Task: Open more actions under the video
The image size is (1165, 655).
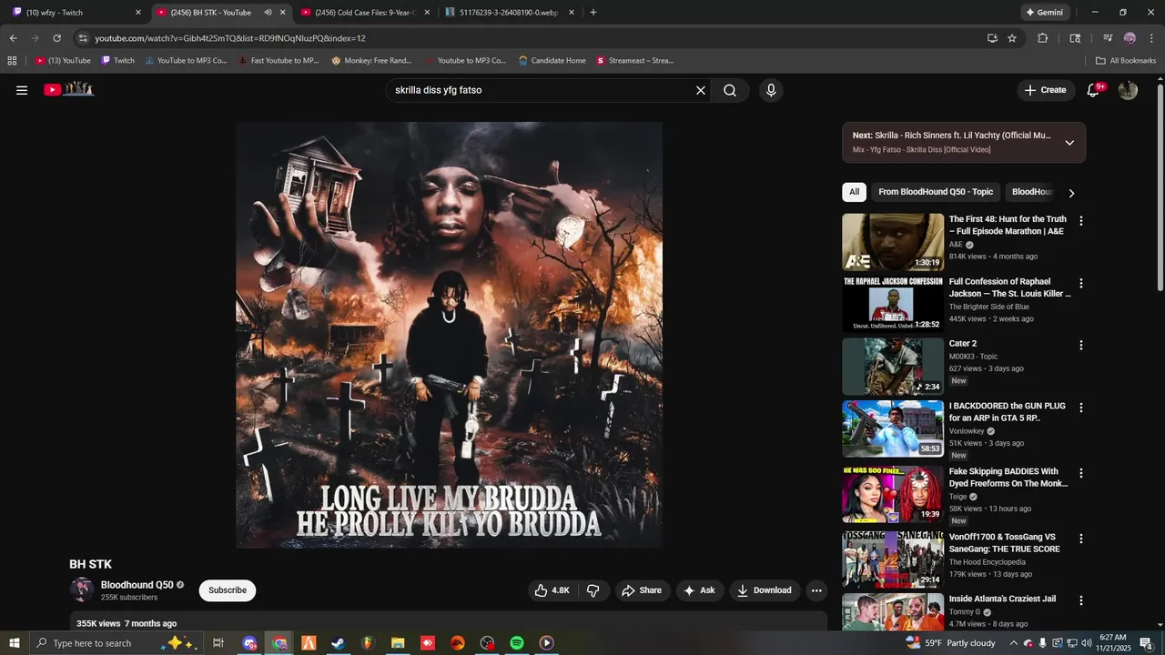Action: coord(816,590)
